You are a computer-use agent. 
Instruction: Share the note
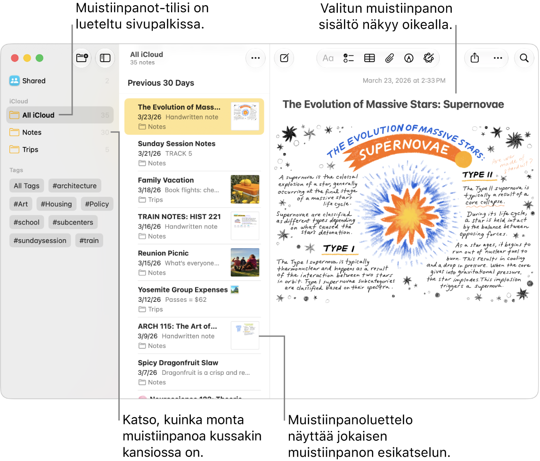[475, 58]
